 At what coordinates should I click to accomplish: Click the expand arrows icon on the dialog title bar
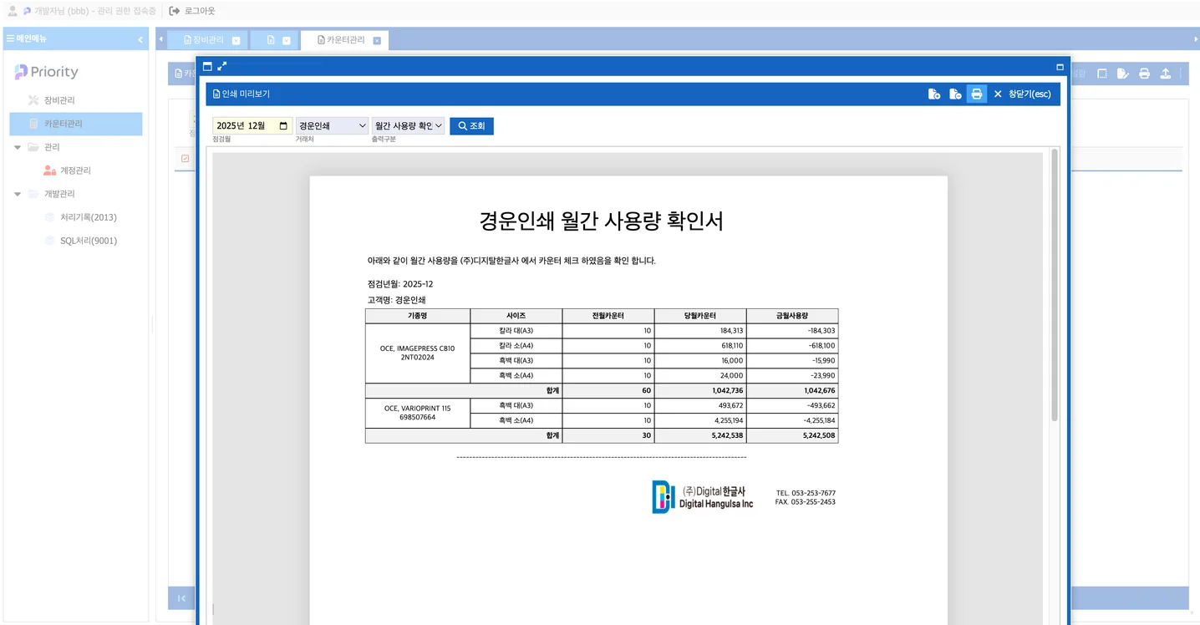(222, 66)
